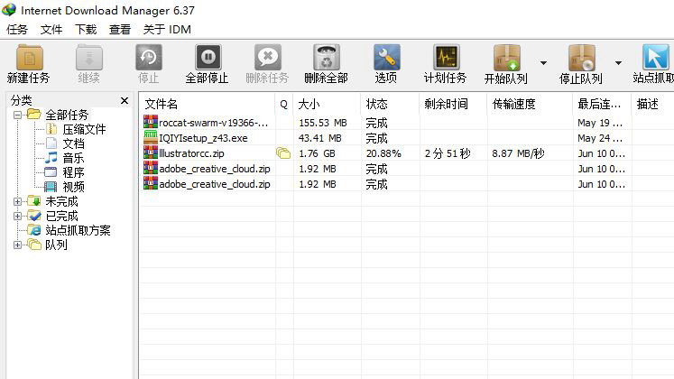The height and width of the screenshot is (379, 674).
Task: Open the 查看 menu
Action: click(120, 30)
